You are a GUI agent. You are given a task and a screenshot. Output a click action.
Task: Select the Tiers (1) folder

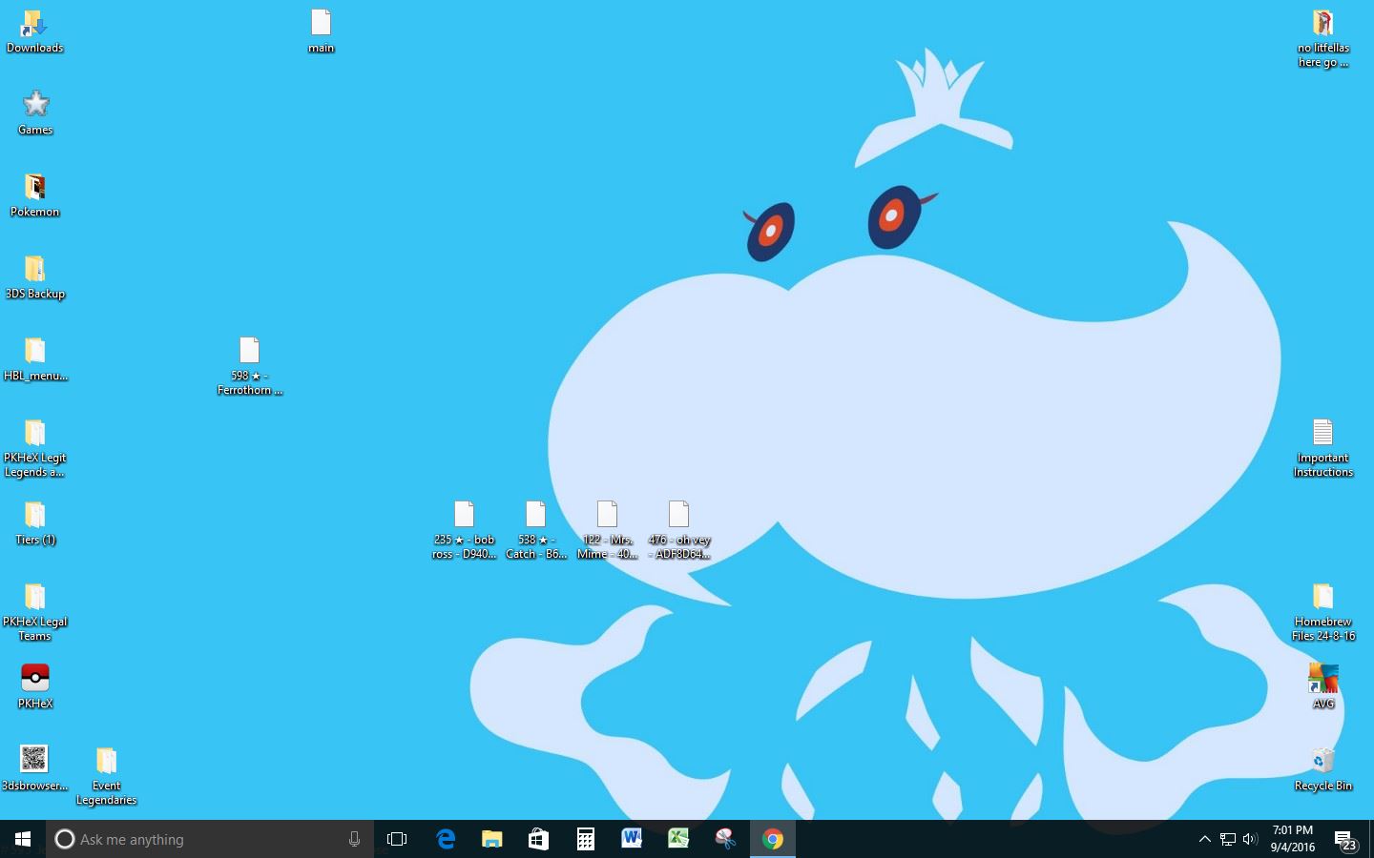(x=35, y=523)
